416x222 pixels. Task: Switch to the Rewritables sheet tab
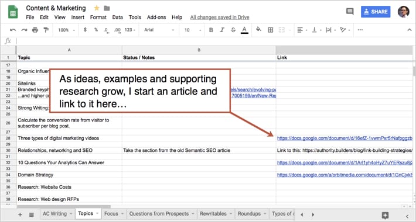coord(213,214)
